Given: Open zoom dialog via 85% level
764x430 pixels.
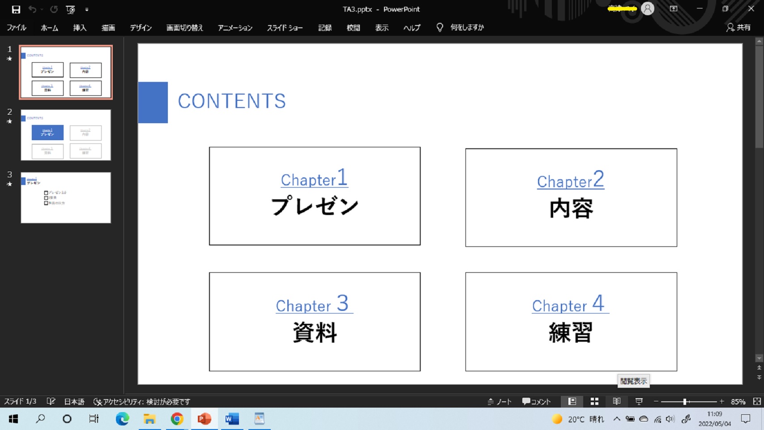Looking at the screenshot, I should point(738,401).
